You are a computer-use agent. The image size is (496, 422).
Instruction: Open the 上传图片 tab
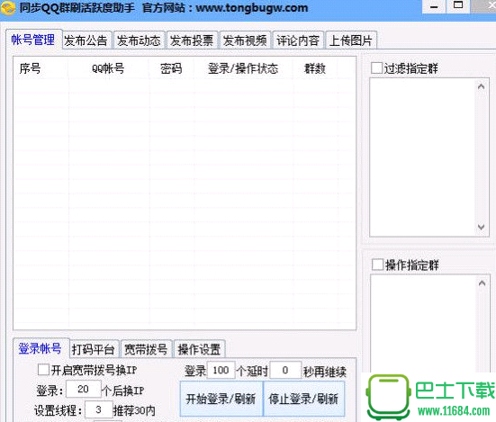(351, 40)
